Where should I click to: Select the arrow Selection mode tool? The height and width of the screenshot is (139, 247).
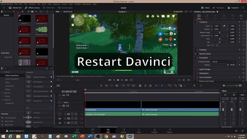pos(101,86)
